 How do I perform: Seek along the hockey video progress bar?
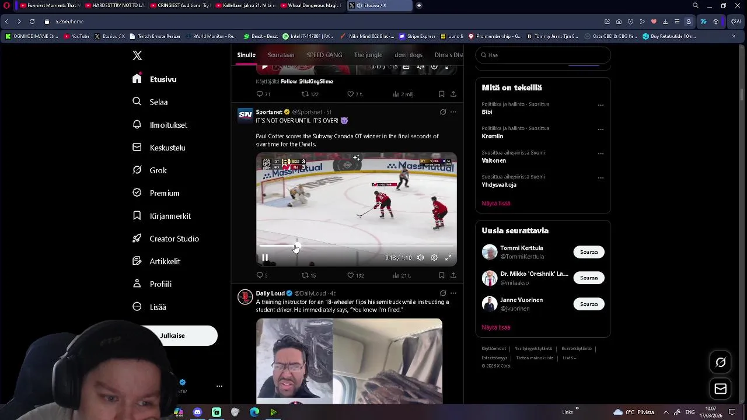coord(356,246)
